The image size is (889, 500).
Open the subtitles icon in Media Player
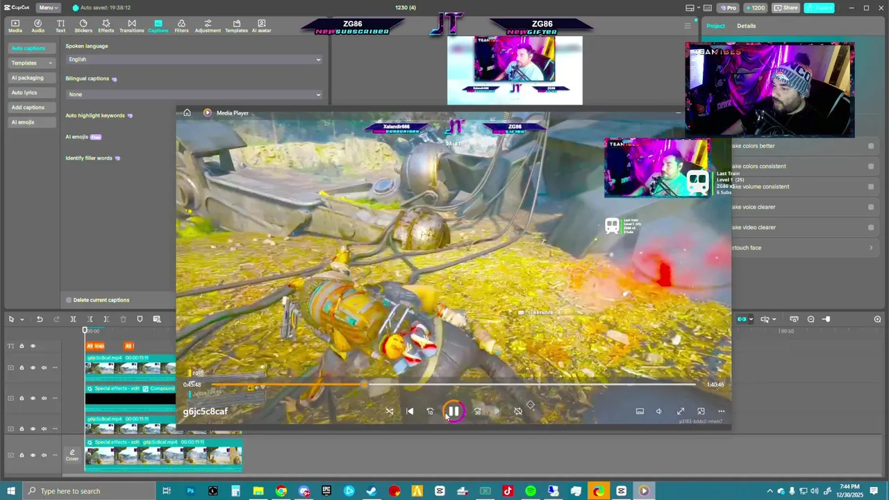[640, 411]
